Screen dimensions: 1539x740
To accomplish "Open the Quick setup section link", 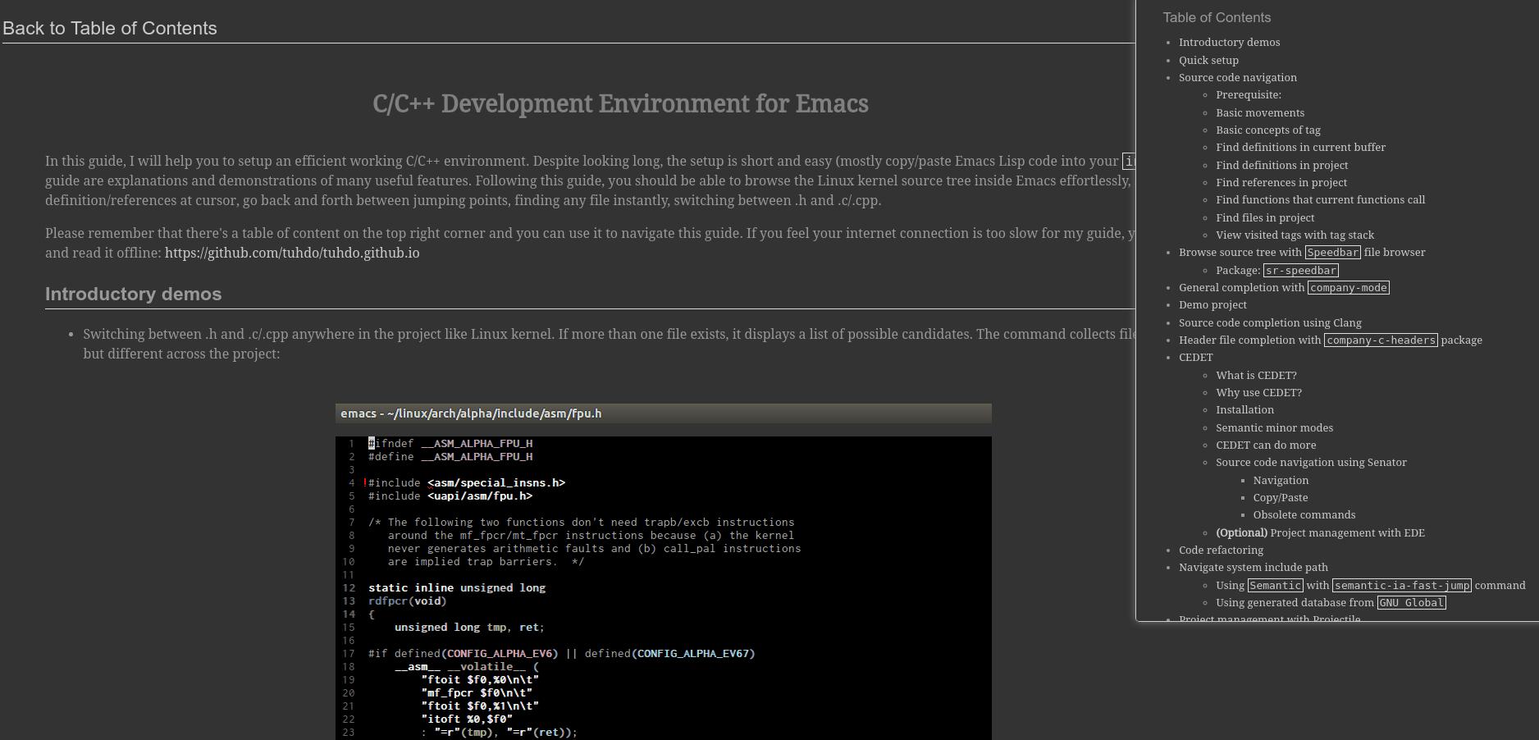I will [x=1208, y=61].
